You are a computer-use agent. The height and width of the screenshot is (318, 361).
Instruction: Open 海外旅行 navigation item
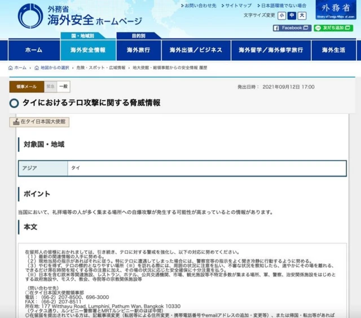(x=139, y=50)
